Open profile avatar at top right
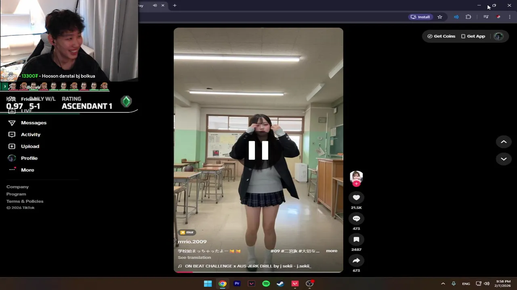Viewport: 517px width, 290px height. click(498, 36)
